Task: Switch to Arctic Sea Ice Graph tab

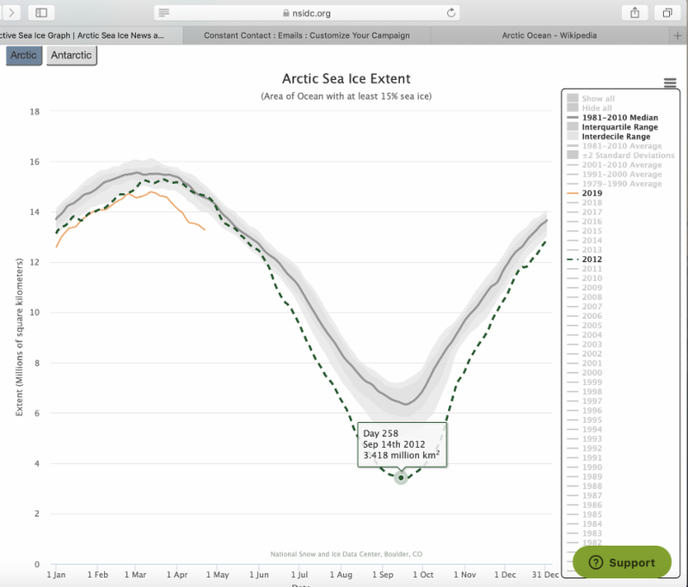Action: (90, 35)
